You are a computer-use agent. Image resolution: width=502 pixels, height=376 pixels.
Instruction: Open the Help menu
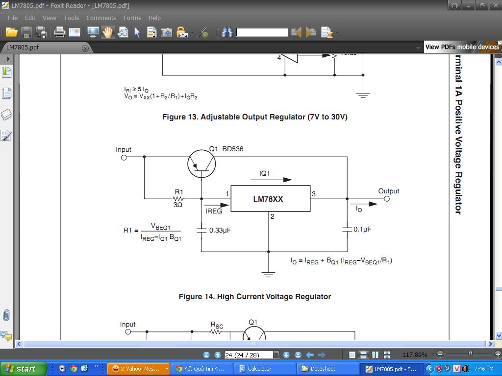[154, 18]
